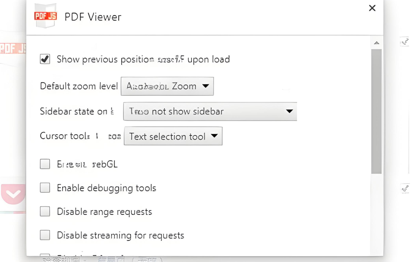Image resolution: width=412 pixels, height=262 pixels.
Task: Click the Cursor tool label text
Action: point(63,136)
